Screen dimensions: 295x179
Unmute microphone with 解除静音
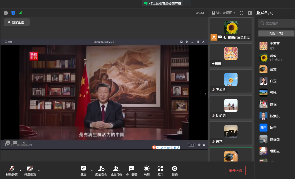pos(12,170)
